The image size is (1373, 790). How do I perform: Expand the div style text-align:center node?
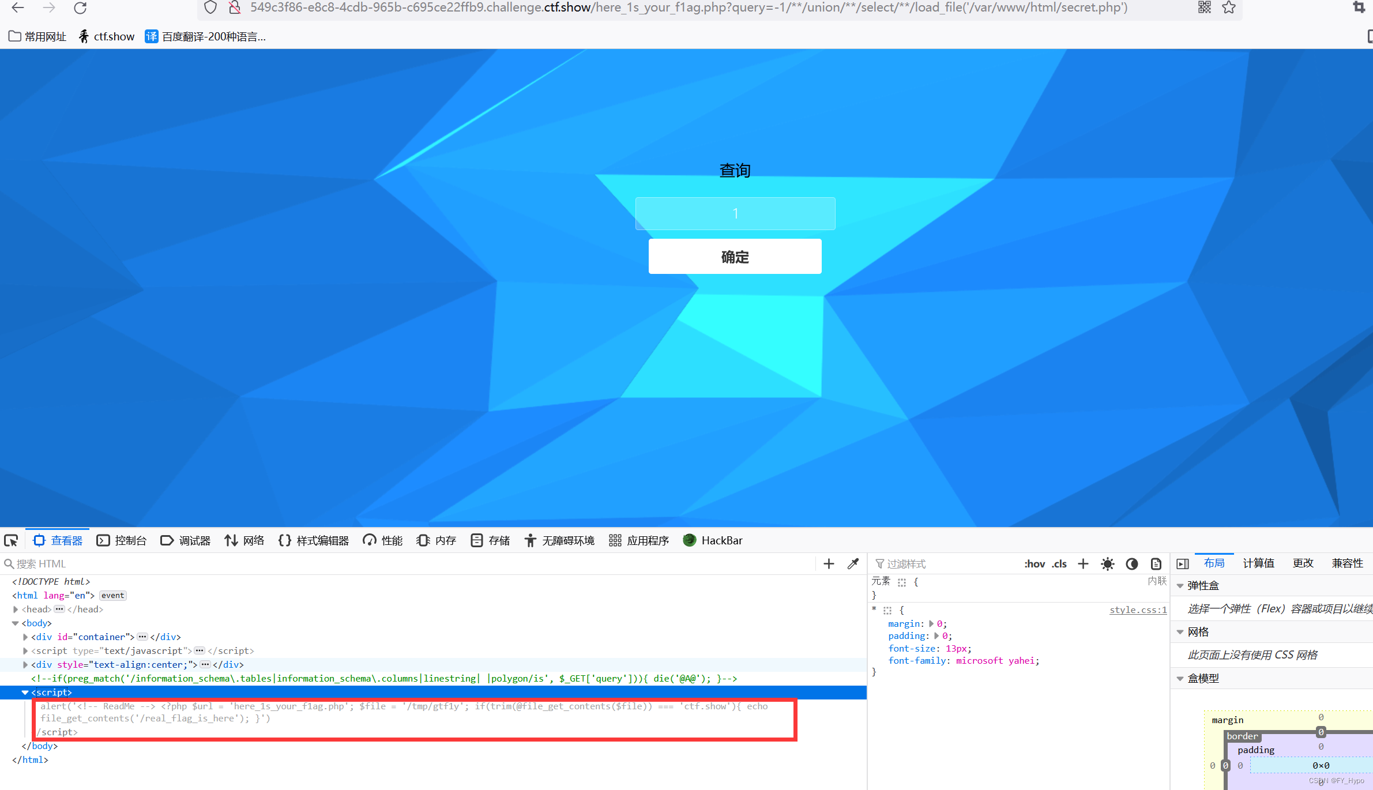pos(25,665)
